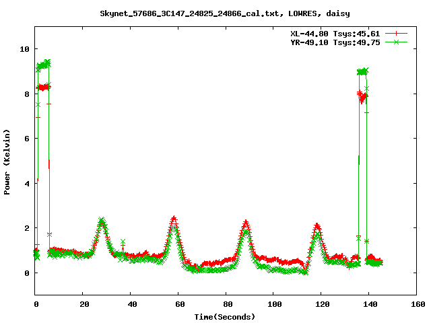Click the x-axis tick label 100
The height and width of the screenshot is (323, 431).
274,304
